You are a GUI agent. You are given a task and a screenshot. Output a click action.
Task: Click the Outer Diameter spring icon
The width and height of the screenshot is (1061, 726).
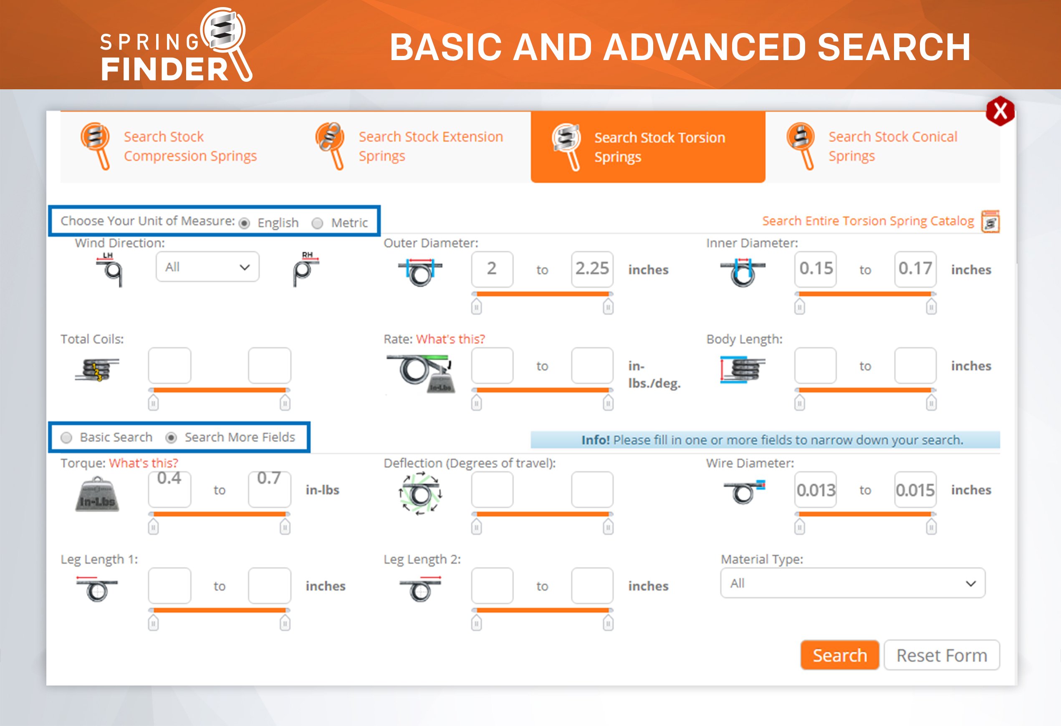(420, 272)
